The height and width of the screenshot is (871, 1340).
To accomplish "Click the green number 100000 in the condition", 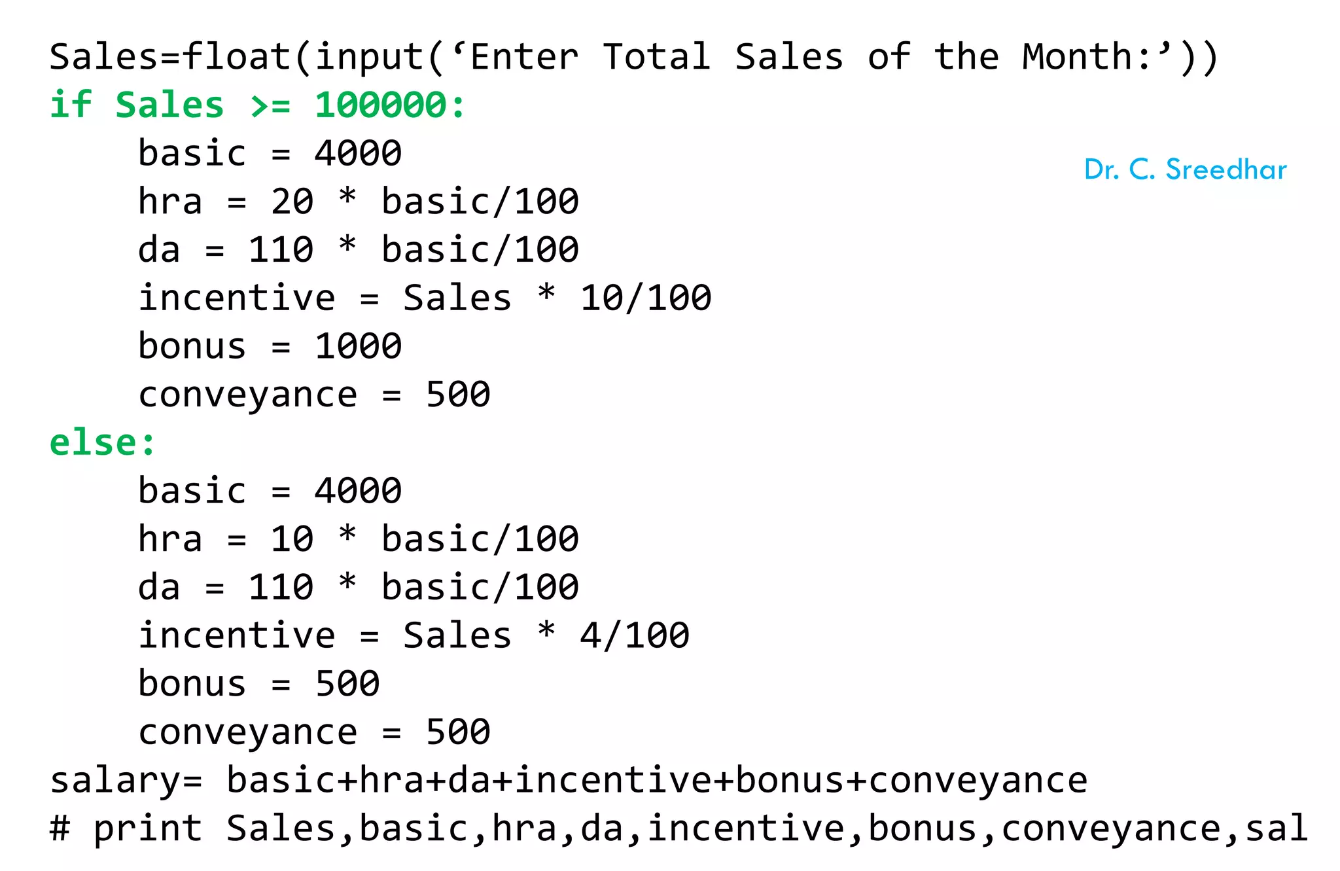I will (381, 105).
